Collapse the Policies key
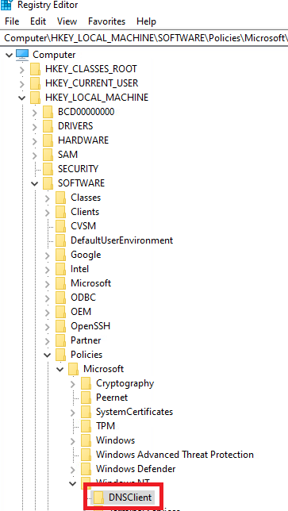Image resolution: width=288 pixels, height=511 pixels. click(48, 355)
